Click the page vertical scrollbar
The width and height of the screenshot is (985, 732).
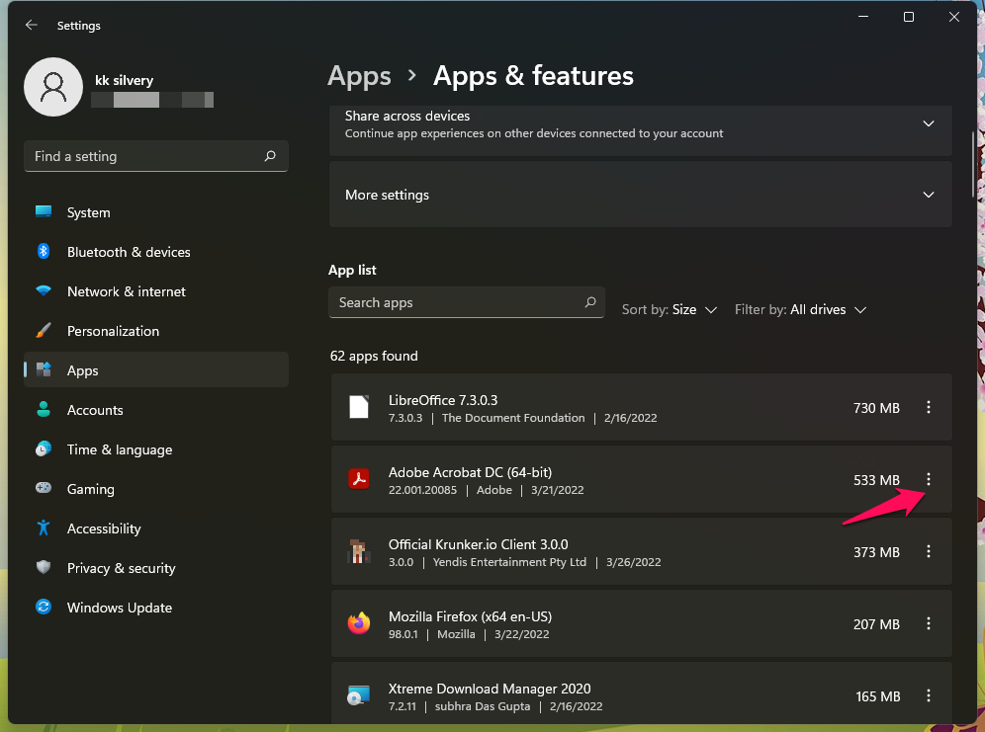tap(972, 164)
